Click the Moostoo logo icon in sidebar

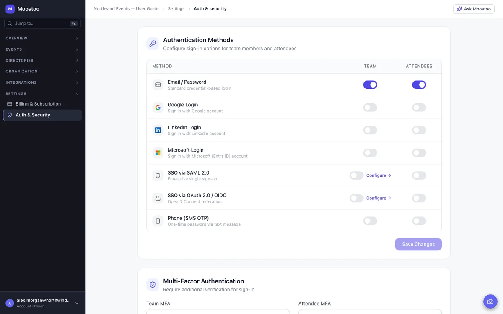(x=10, y=9)
